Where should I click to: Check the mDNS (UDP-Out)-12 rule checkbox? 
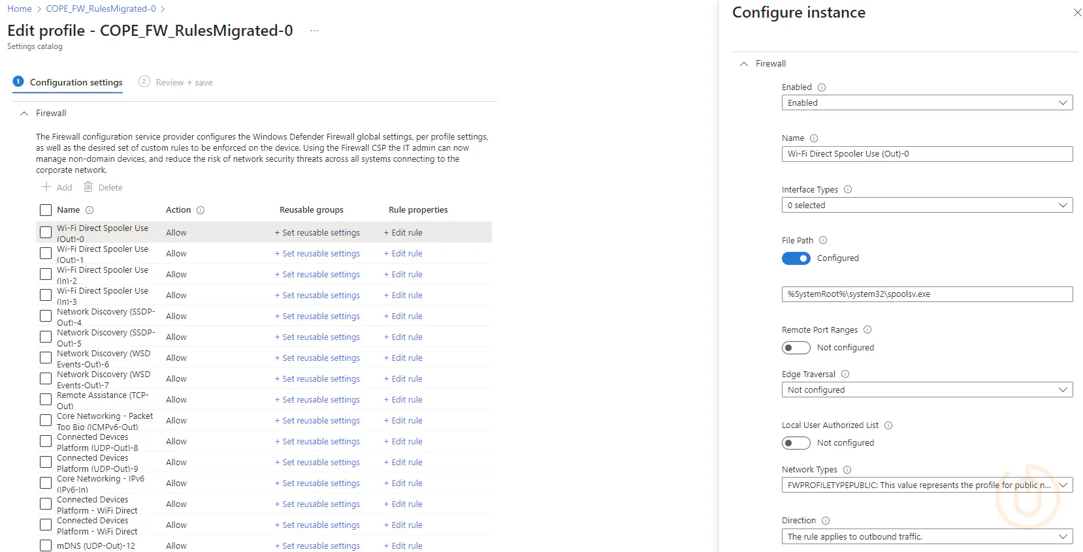coord(46,545)
